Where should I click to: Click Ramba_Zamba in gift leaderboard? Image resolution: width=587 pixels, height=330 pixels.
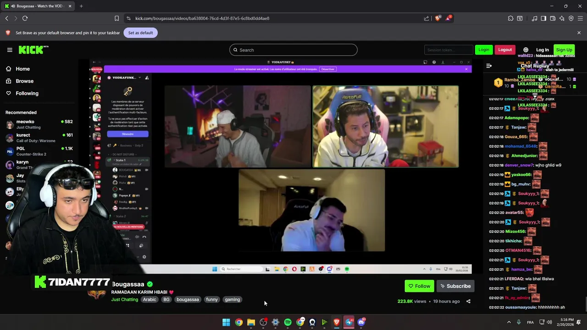[520, 80]
